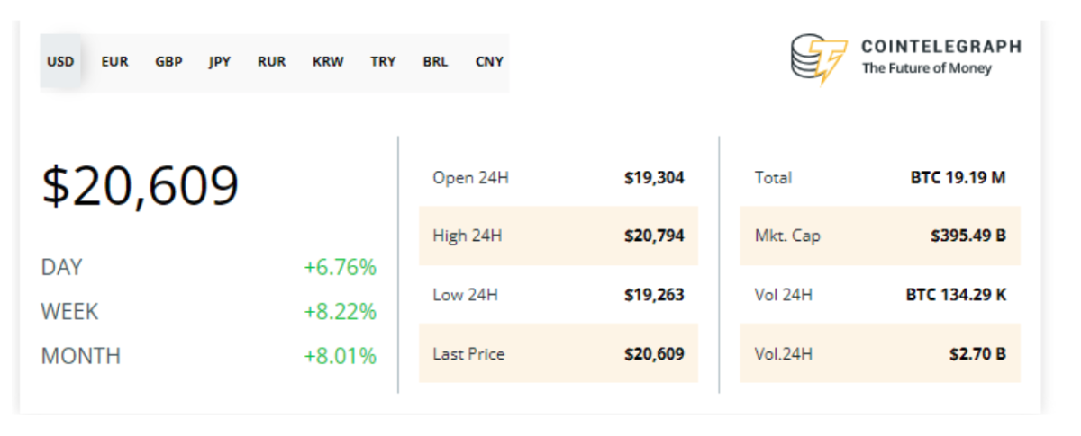The width and height of the screenshot is (1081, 436).
Task: Click the MONTH +8.01% change value
Action: [340, 356]
